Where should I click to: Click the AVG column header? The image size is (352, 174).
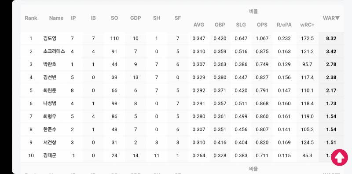199,25
